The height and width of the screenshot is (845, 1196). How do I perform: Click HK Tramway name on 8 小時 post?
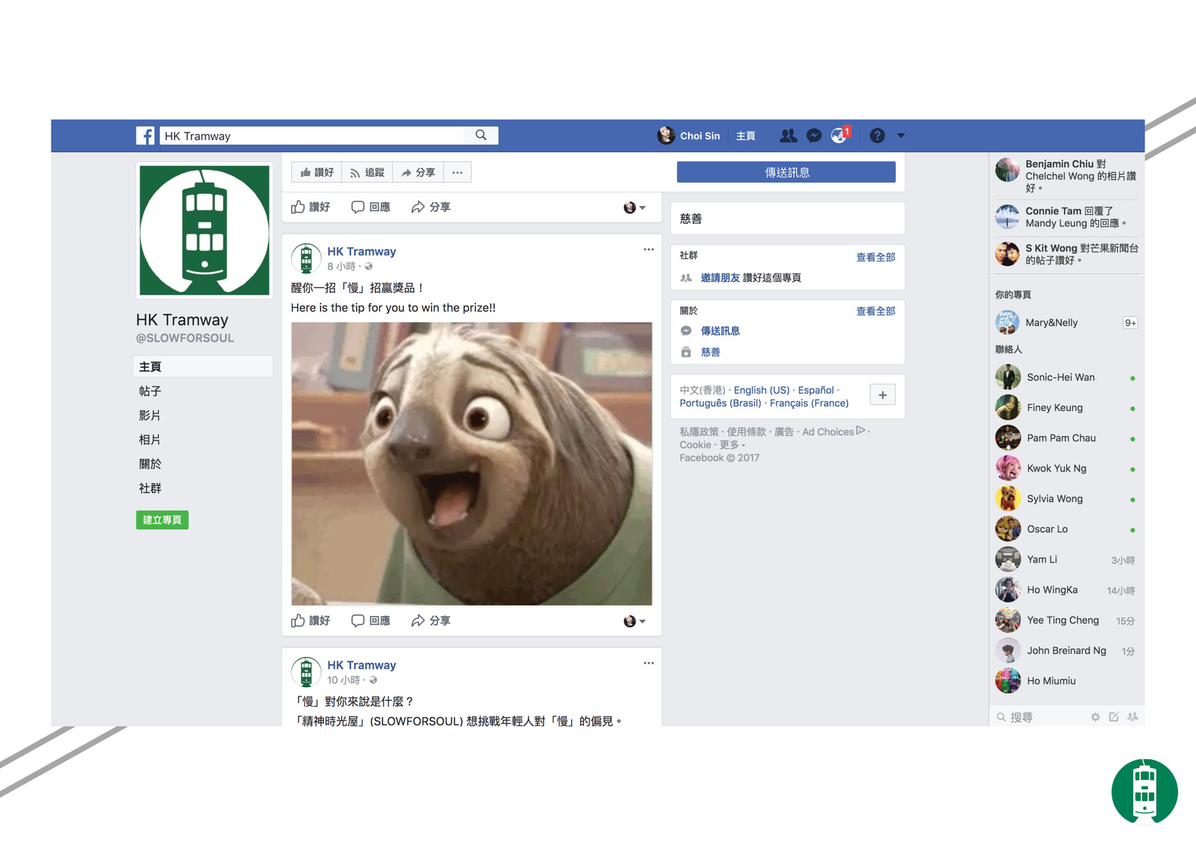361,252
